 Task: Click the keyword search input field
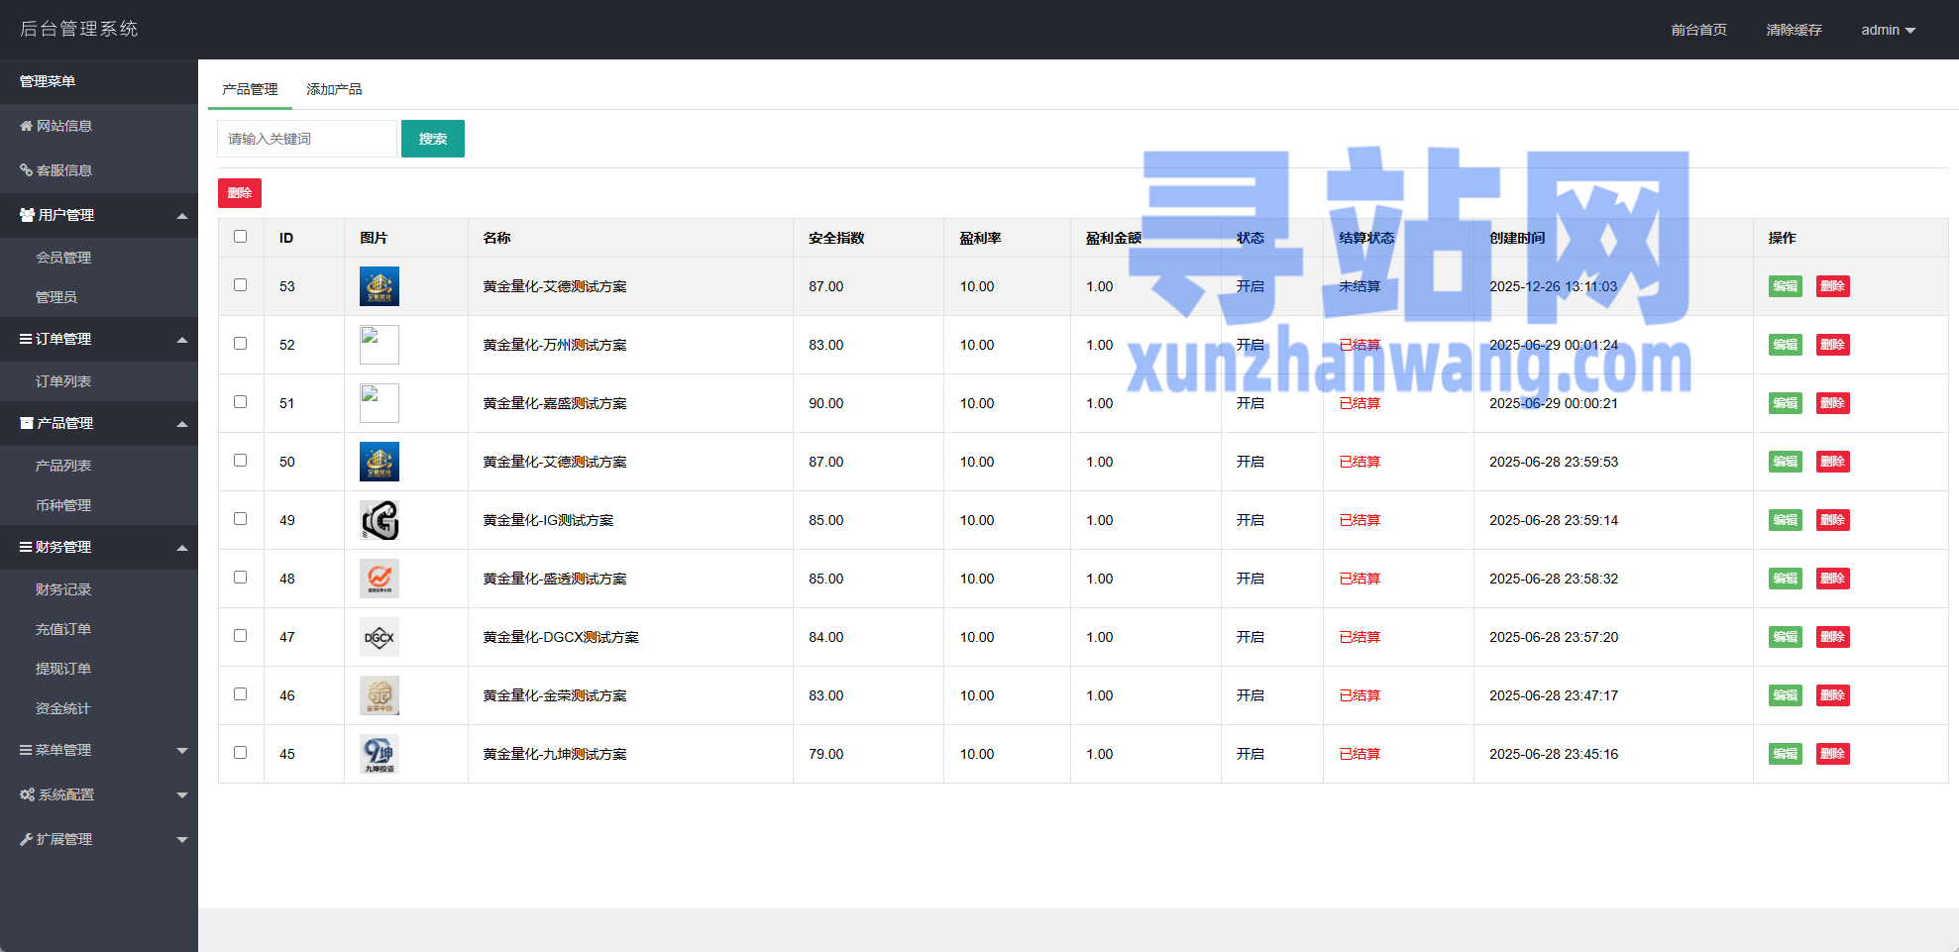point(306,139)
